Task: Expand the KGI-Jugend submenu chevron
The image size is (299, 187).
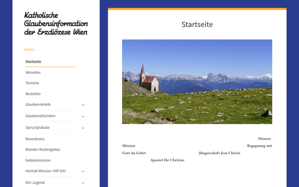Action: coord(83,183)
